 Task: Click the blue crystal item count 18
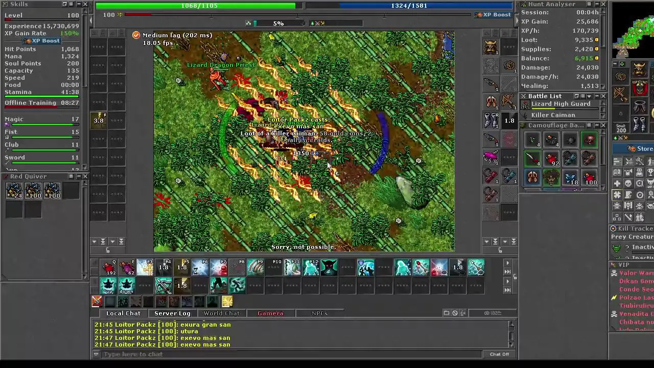[570, 177]
